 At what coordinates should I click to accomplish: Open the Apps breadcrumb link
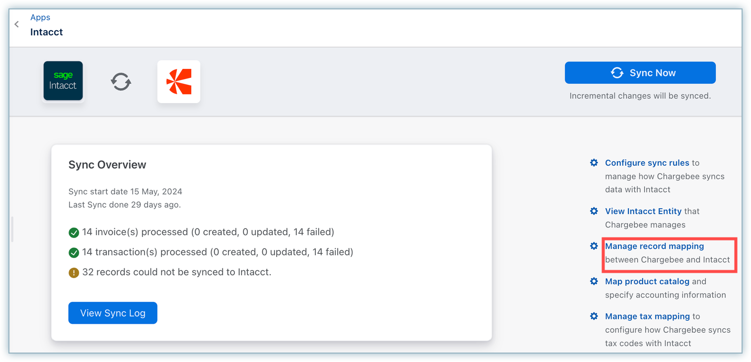point(40,17)
